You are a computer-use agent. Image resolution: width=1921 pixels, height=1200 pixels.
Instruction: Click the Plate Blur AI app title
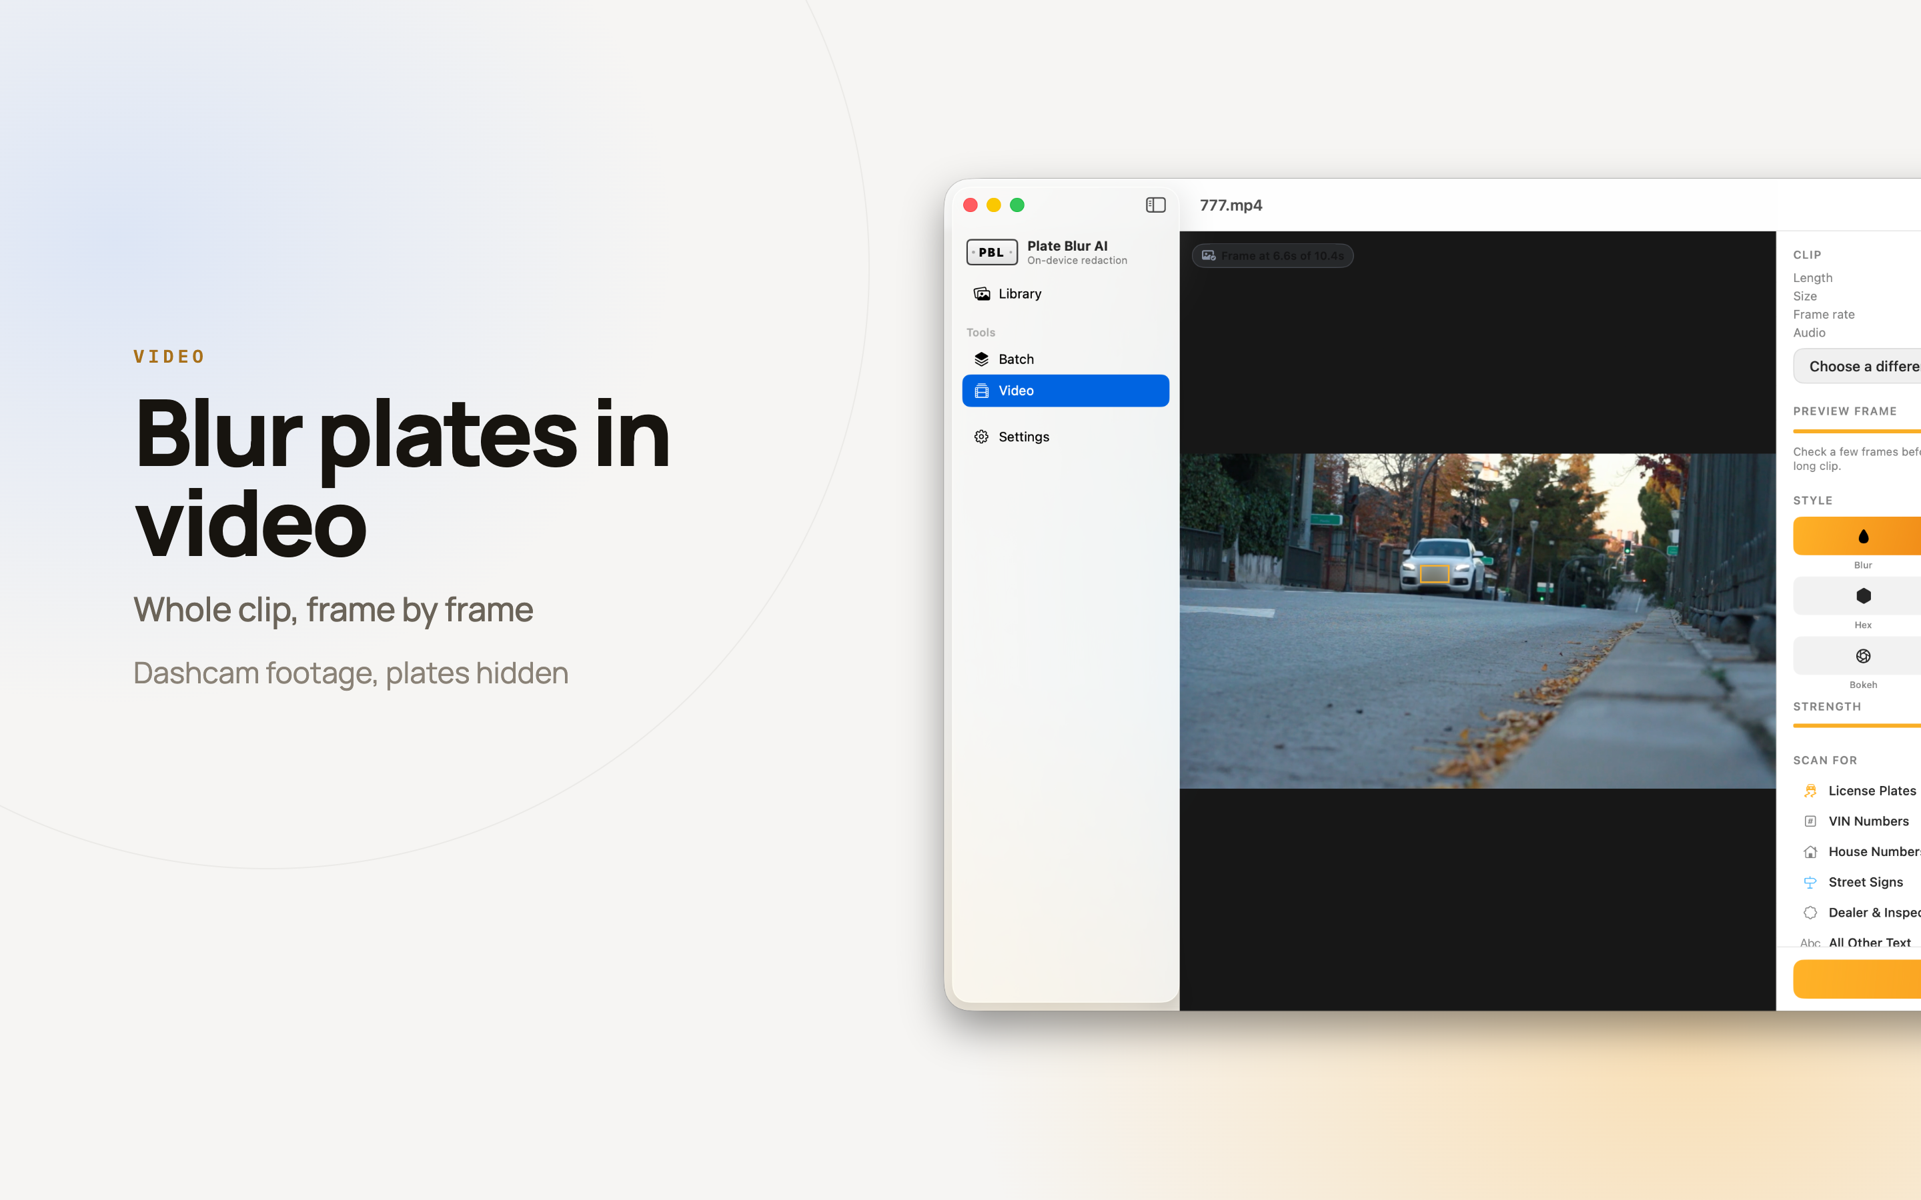click(1067, 246)
